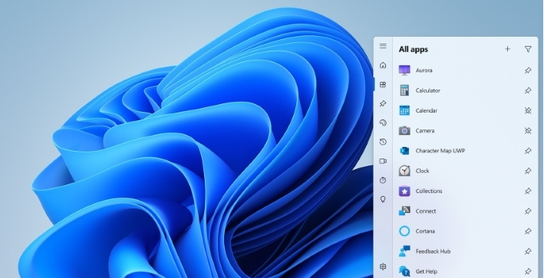The image size is (544, 278).
Task: Select the 'Calculator' name text
Action: click(428, 90)
